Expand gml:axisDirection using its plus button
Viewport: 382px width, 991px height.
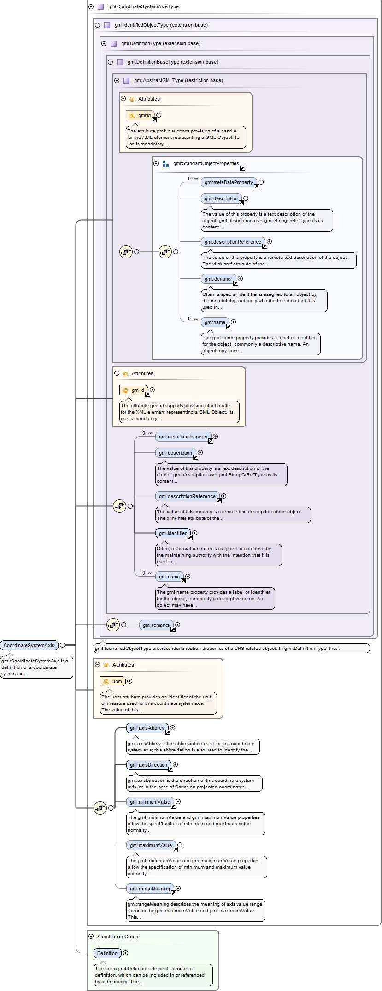(175, 765)
